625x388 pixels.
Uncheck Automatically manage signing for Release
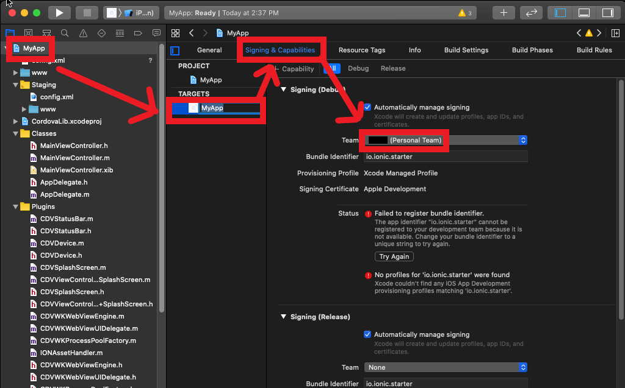click(367, 334)
